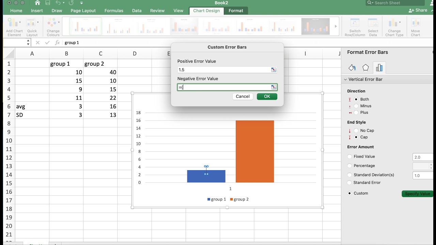Click range selector icon for Negative Error Value
The height and width of the screenshot is (245, 436).
coord(274,87)
